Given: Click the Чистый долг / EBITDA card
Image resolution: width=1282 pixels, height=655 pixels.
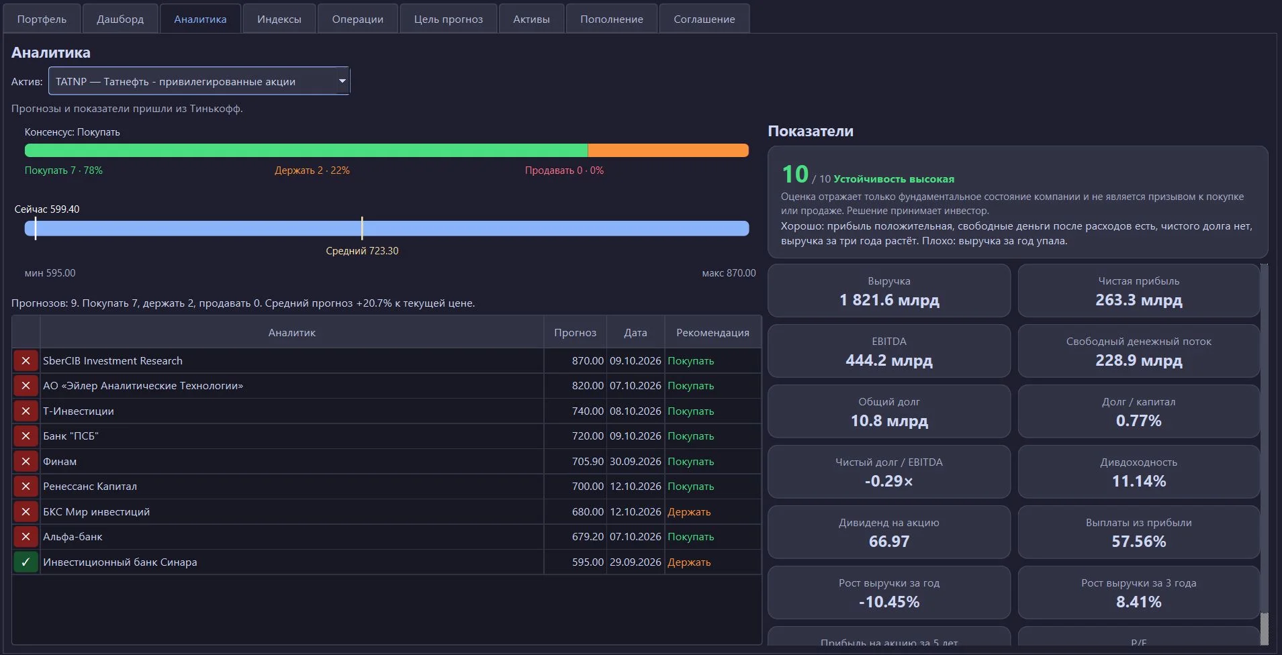Looking at the screenshot, I should click(x=889, y=472).
